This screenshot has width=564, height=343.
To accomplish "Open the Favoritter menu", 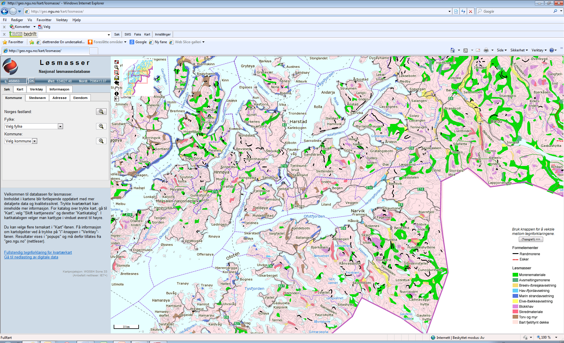I will (44, 20).
